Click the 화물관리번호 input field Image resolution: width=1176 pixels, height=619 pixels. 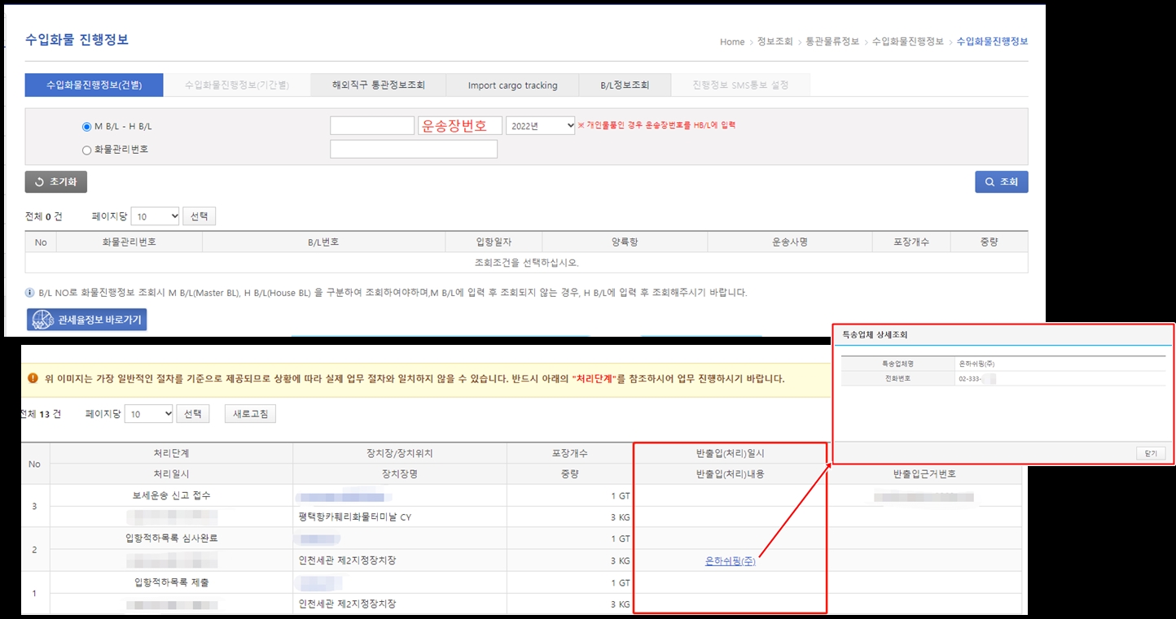(x=414, y=149)
